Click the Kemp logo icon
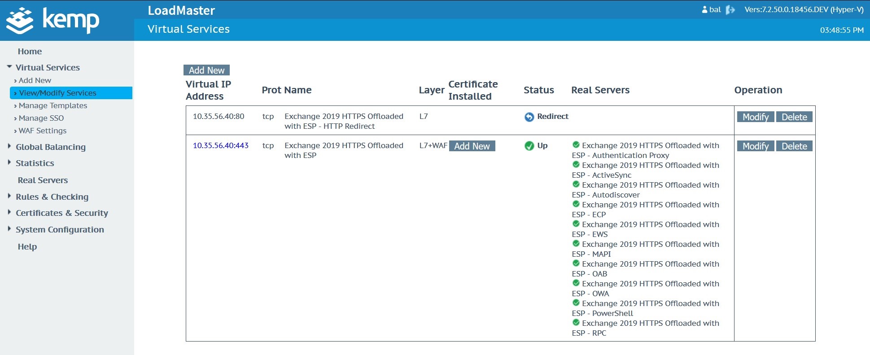The image size is (870, 355). 20,21
